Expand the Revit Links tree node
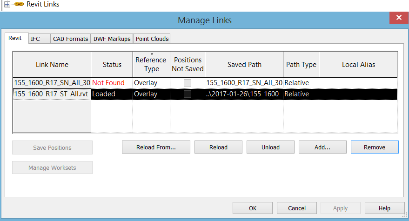Viewport: 409px width, 221px height. pyautogui.click(x=7, y=4)
